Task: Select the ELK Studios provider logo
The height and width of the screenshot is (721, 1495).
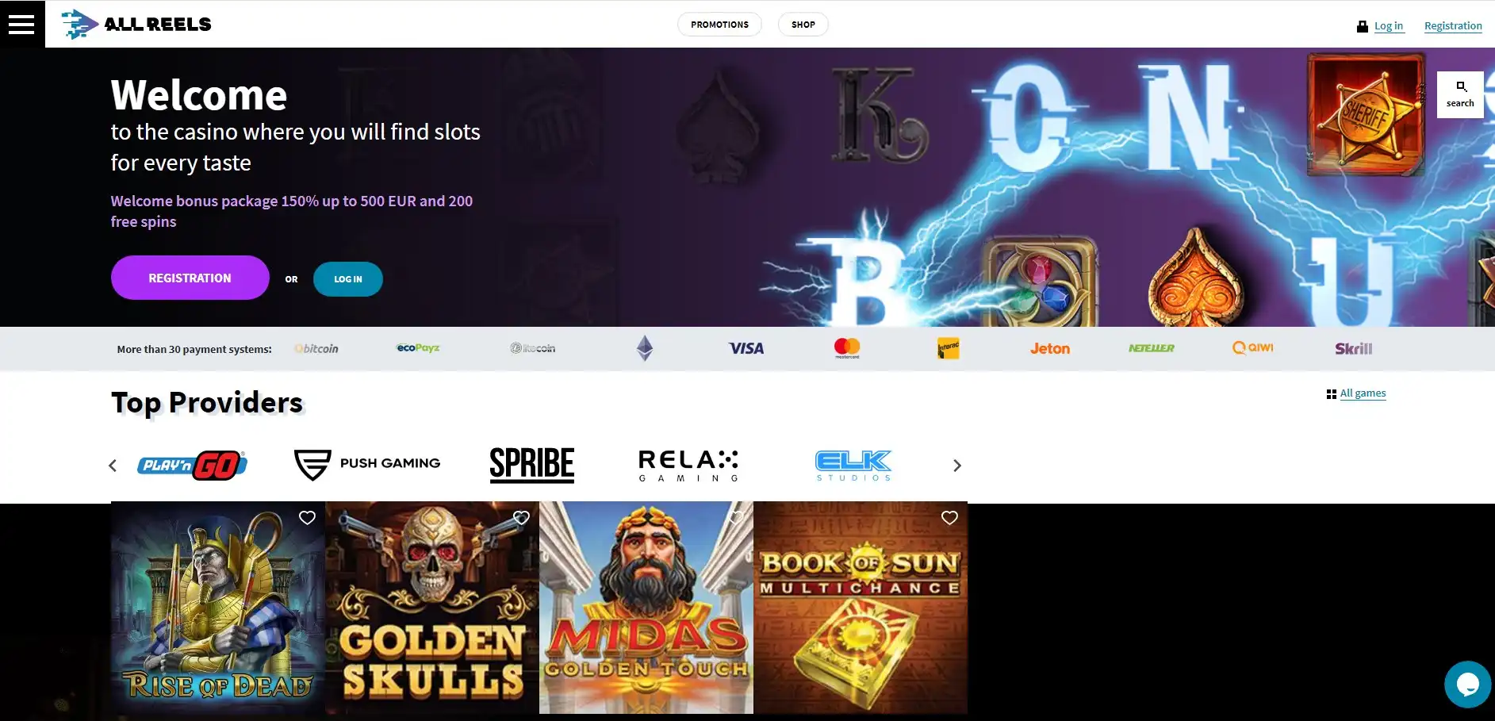Action: (853, 466)
